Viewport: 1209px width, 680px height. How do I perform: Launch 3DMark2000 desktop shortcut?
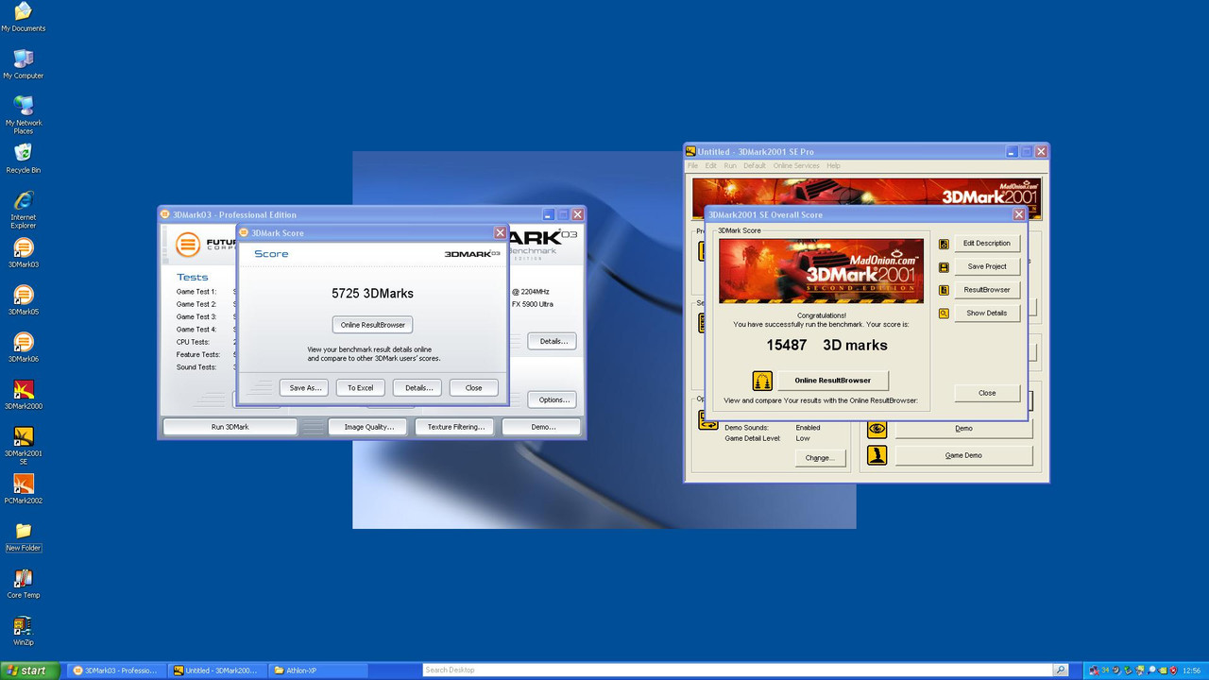(23, 394)
